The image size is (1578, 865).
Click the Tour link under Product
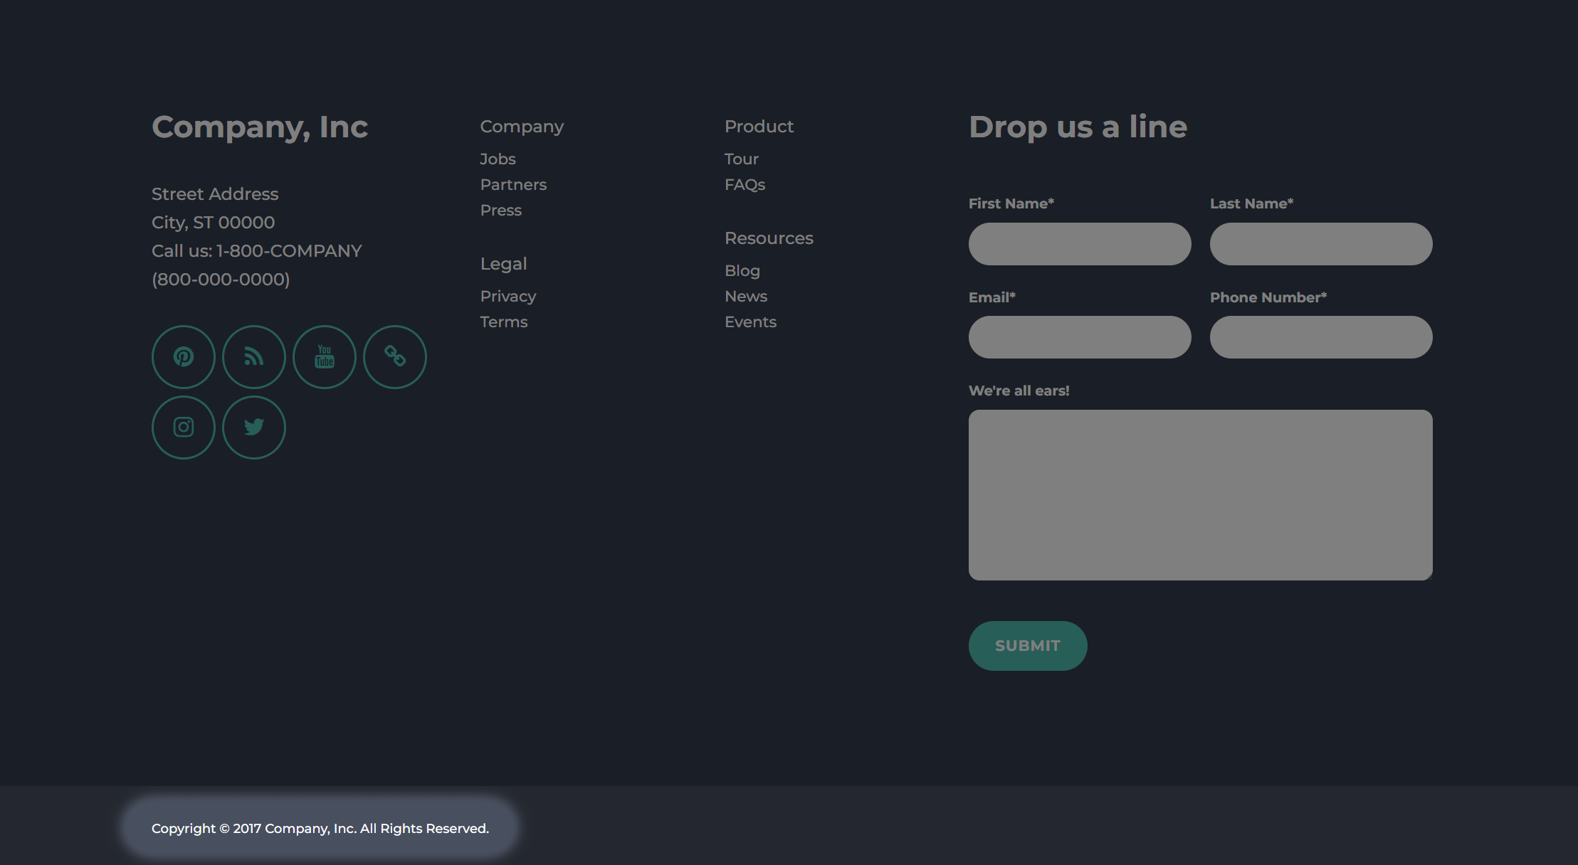741,159
